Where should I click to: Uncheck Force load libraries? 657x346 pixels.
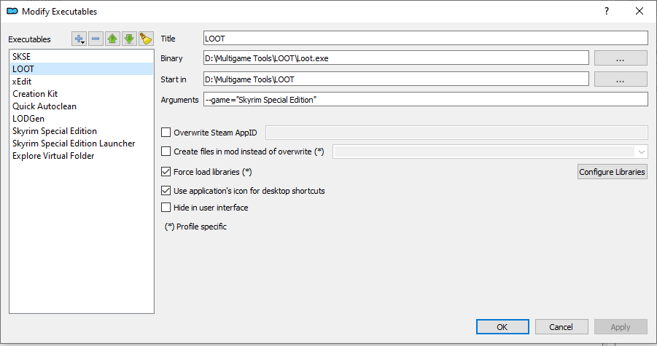[166, 172]
